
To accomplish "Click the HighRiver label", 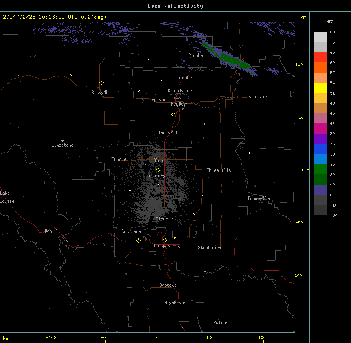I will pyautogui.click(x=175, y=303).
